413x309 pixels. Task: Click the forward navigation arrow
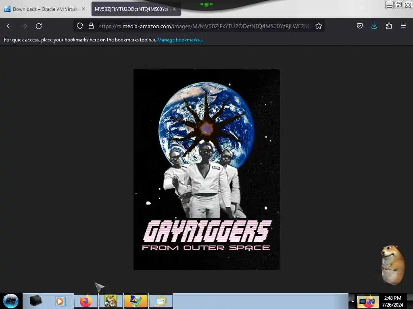24,26
